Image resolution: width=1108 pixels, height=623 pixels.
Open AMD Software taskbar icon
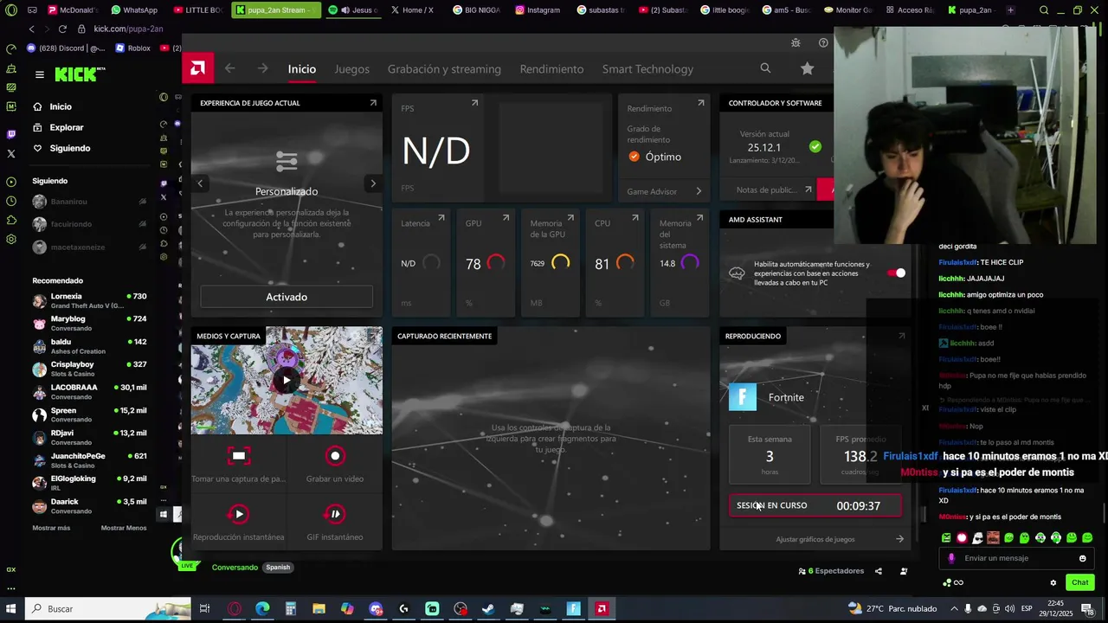pyautogui.click(x=602, y=608)
